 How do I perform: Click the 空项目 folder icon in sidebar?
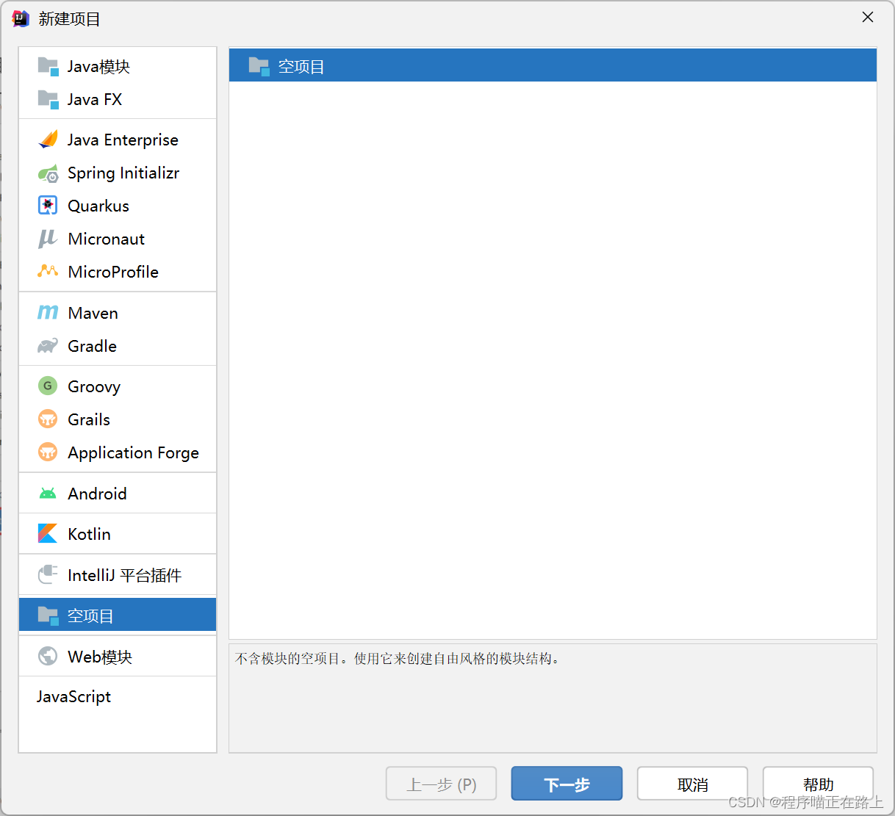click(x=48, y=615)
